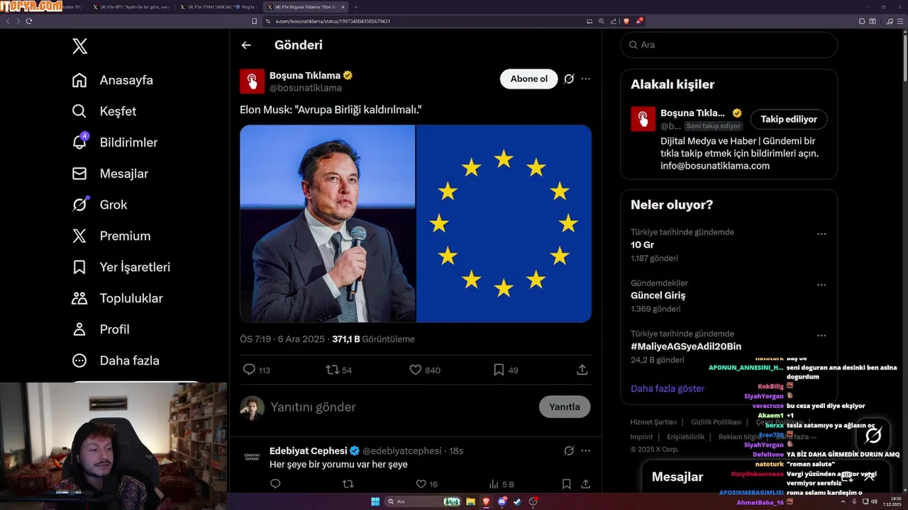View analytics for the 5 B views reply
The height and width of the screenshot is (510, 908).
502,484
